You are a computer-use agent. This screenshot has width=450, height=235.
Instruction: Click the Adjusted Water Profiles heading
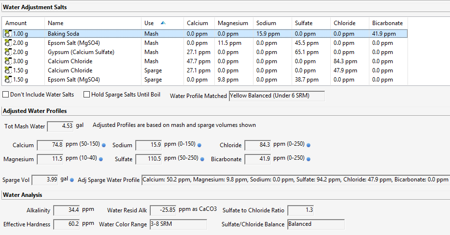click(35, 111)
